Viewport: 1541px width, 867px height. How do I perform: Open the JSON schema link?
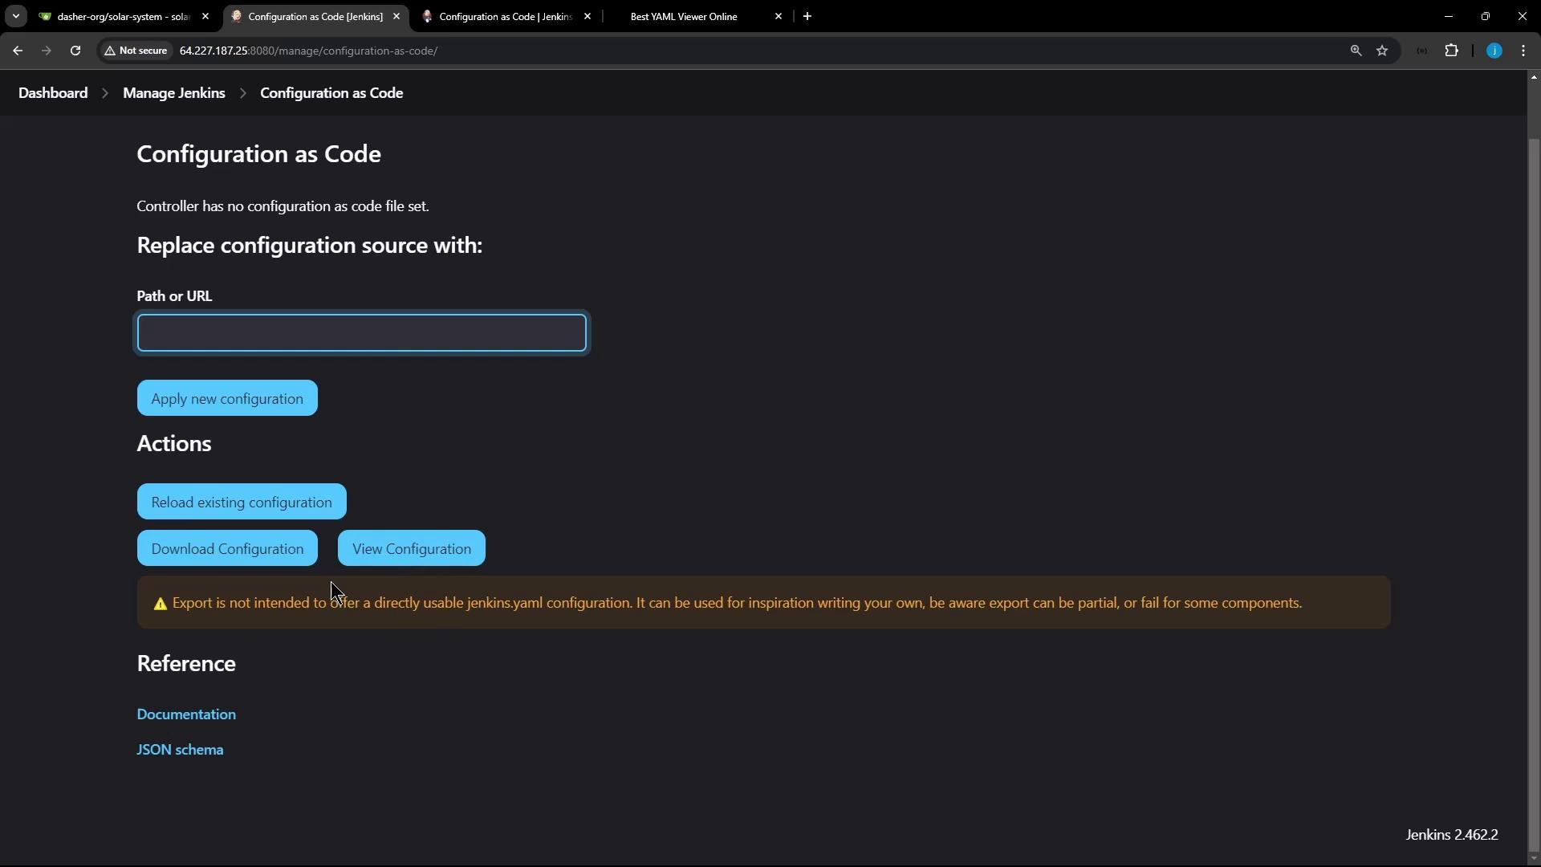click(x=180, y=749)
